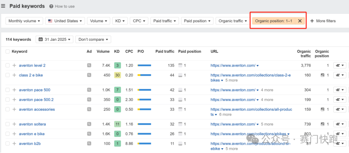Open the hamburger menu icon
Image resolution: width=349 pixels, height=153 pixels.
3,6
